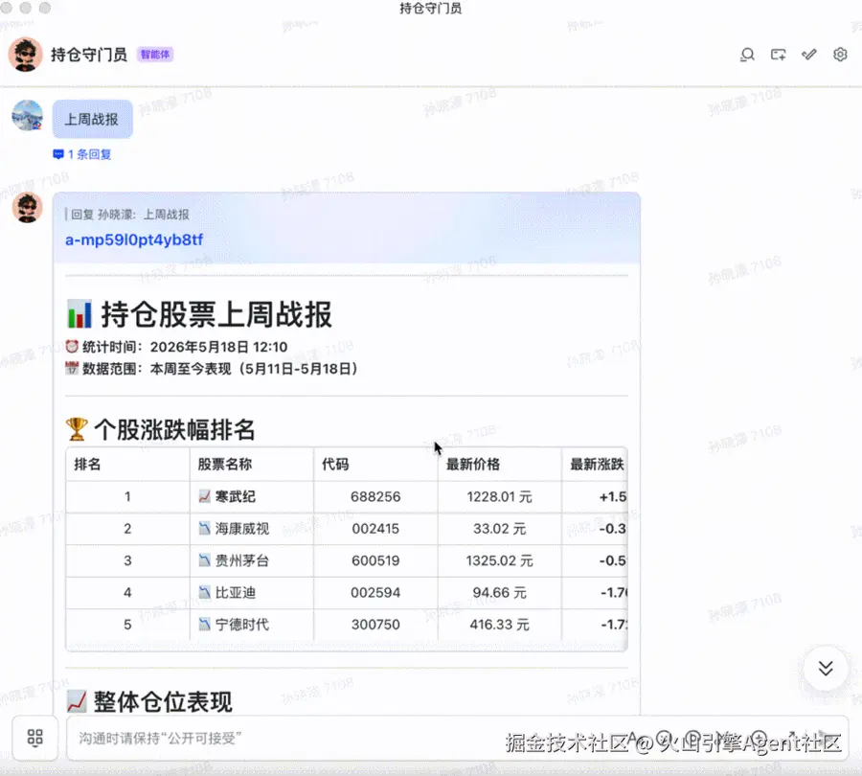Click the price 416.33 元
This screenshot has height=776, width=862.
(499, 625)
